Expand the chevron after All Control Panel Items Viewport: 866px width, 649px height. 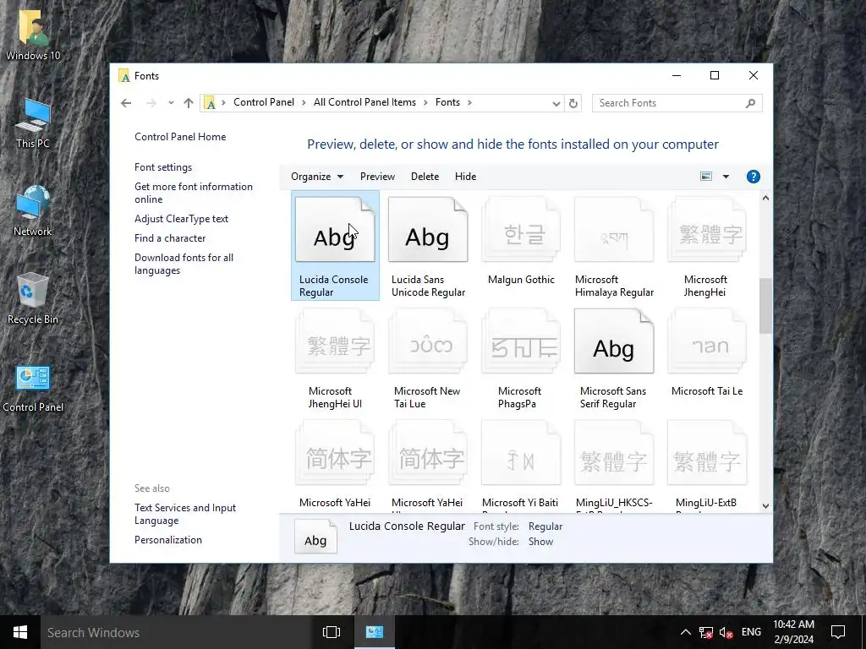(x=426, y=102)
